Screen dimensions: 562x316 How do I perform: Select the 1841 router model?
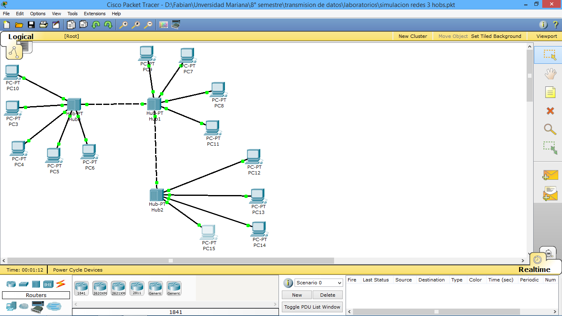81,288
